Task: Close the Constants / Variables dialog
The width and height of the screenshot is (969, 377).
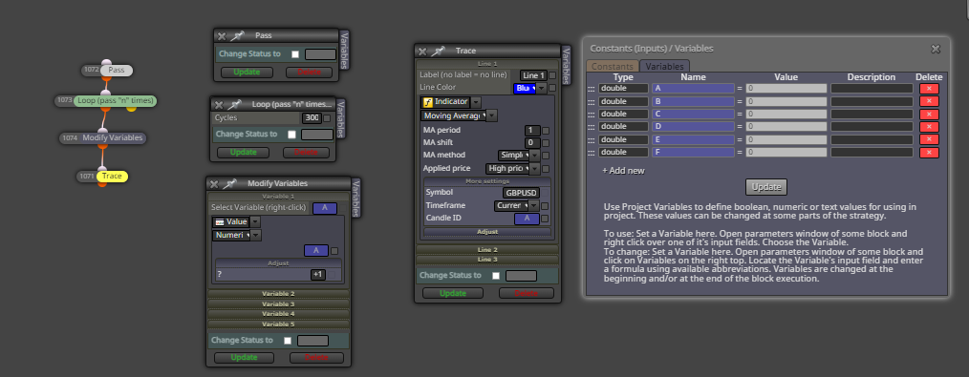Action: pyautogui.click(x=936, y=49)
